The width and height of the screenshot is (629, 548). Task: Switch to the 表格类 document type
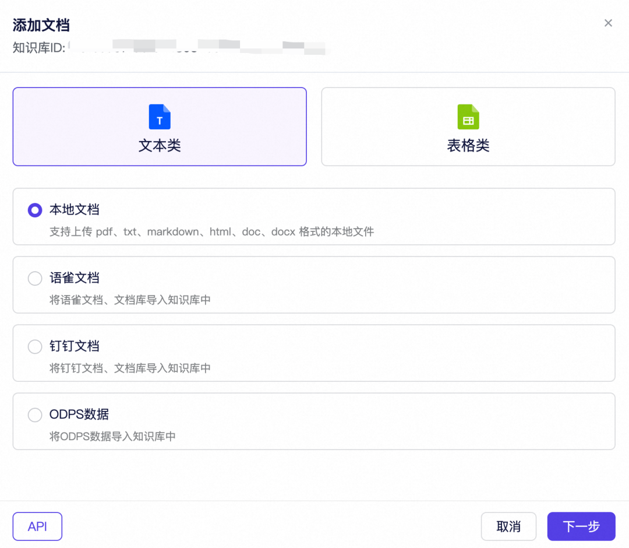[468, 127]
